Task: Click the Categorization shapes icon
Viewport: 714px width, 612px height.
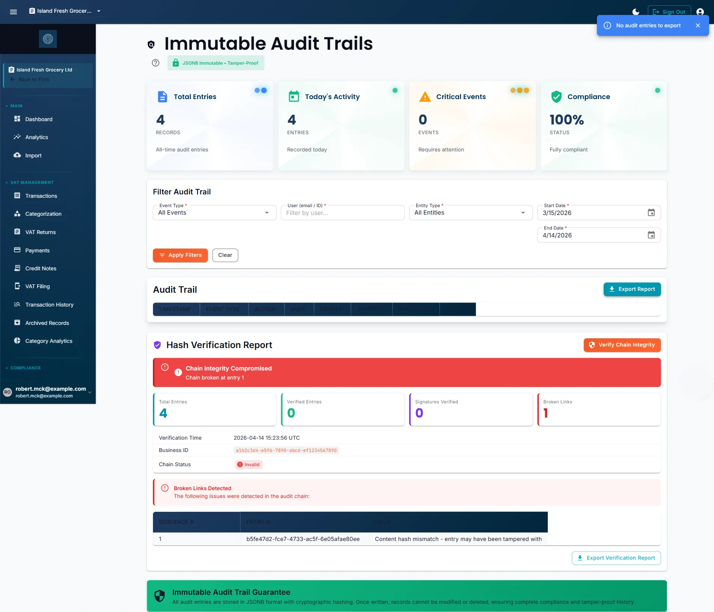Action: click(17, 213)
